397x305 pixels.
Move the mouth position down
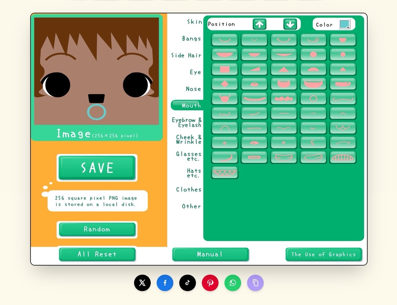point(290,24)
